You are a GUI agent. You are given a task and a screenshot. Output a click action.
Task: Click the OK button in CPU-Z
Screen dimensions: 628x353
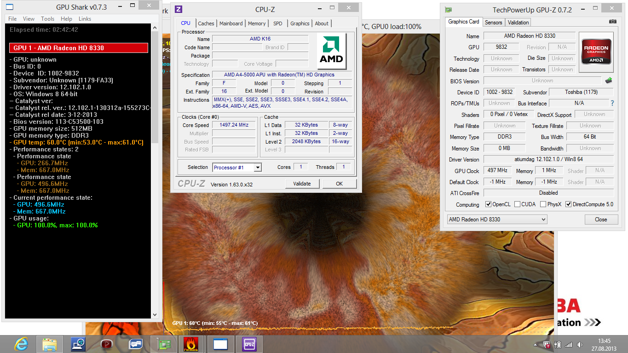click(340, 184)
